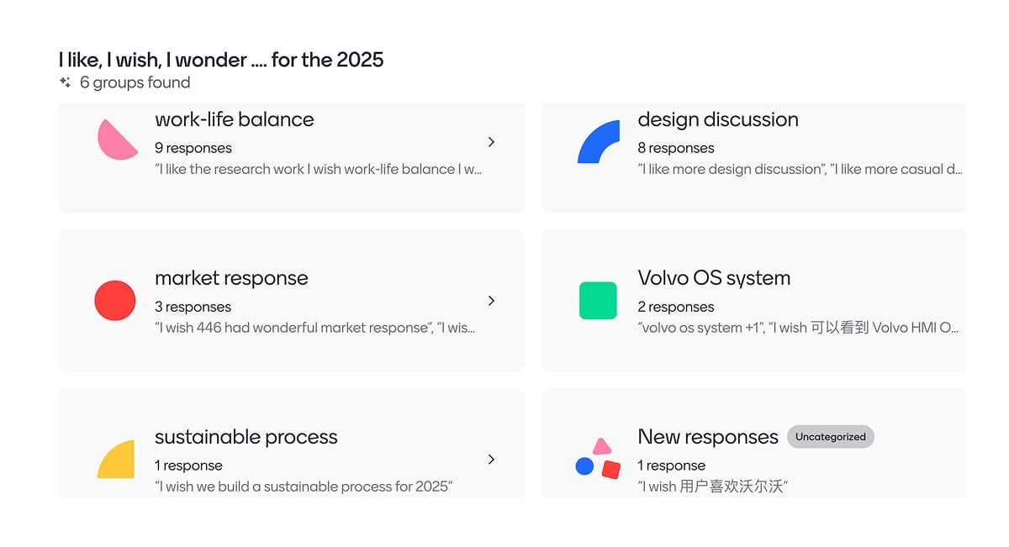This screenshot has height=547, width=1009.
Task: Click the red circle market response icon
Action: pos(115,301)
